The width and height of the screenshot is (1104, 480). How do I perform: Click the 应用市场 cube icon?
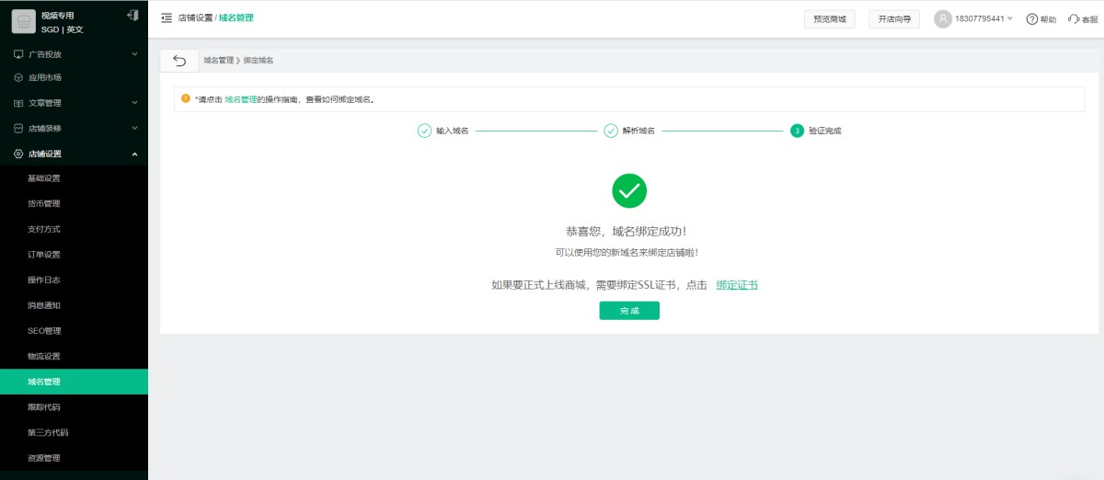tap(18, 78)
